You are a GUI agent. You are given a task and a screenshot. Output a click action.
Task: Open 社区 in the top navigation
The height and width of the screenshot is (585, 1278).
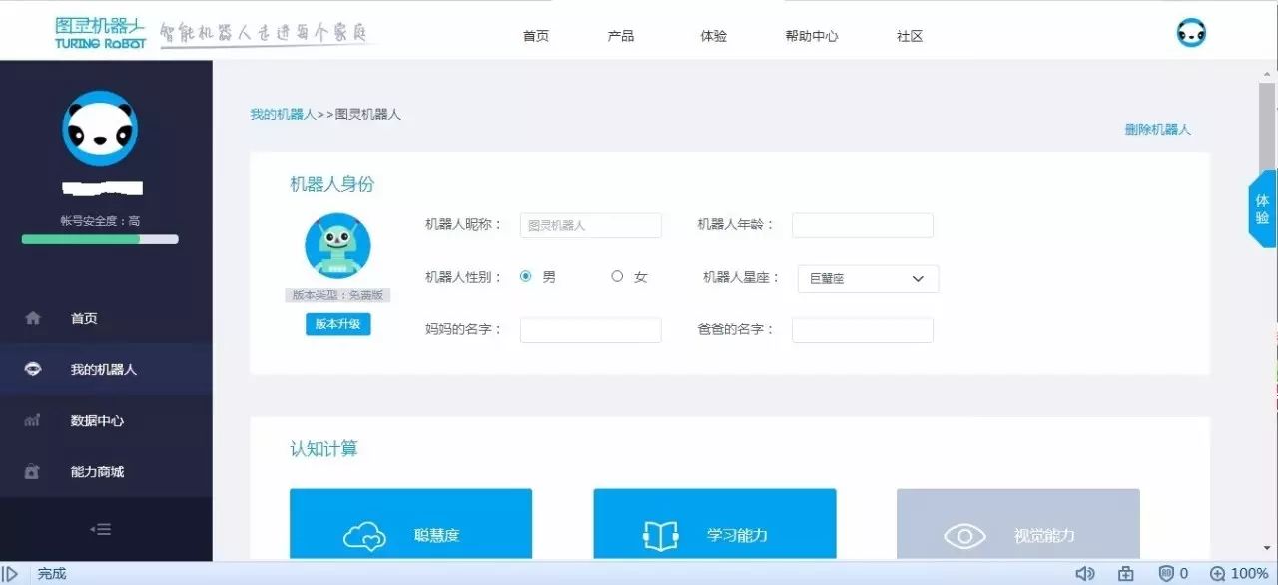click(910, 36)
